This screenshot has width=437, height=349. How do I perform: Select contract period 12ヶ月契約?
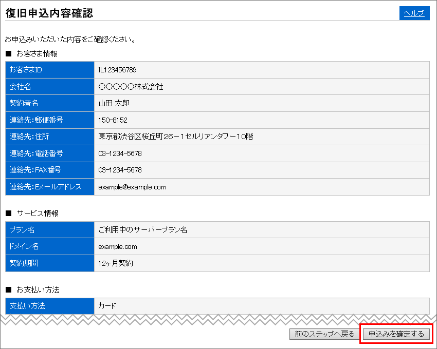115,263
